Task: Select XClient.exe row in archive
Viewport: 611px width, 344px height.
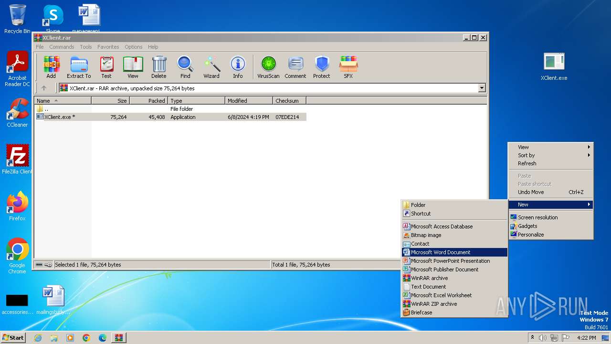Action: (x=170, y=117)
